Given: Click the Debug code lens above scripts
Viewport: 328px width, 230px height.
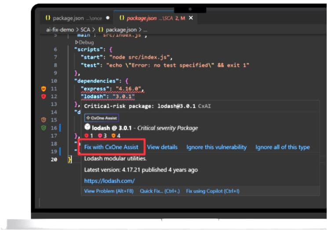Looking at the screenshot, I should coord(84,42).
